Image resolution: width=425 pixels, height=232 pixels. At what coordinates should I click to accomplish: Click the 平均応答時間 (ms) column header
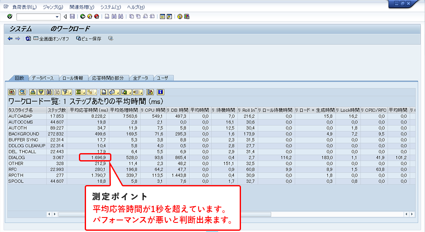click(88, 110)
